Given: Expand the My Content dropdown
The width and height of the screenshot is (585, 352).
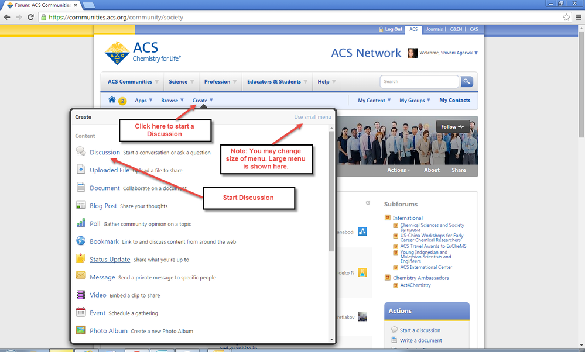Looking at the screenshot, I should point(374,101).
